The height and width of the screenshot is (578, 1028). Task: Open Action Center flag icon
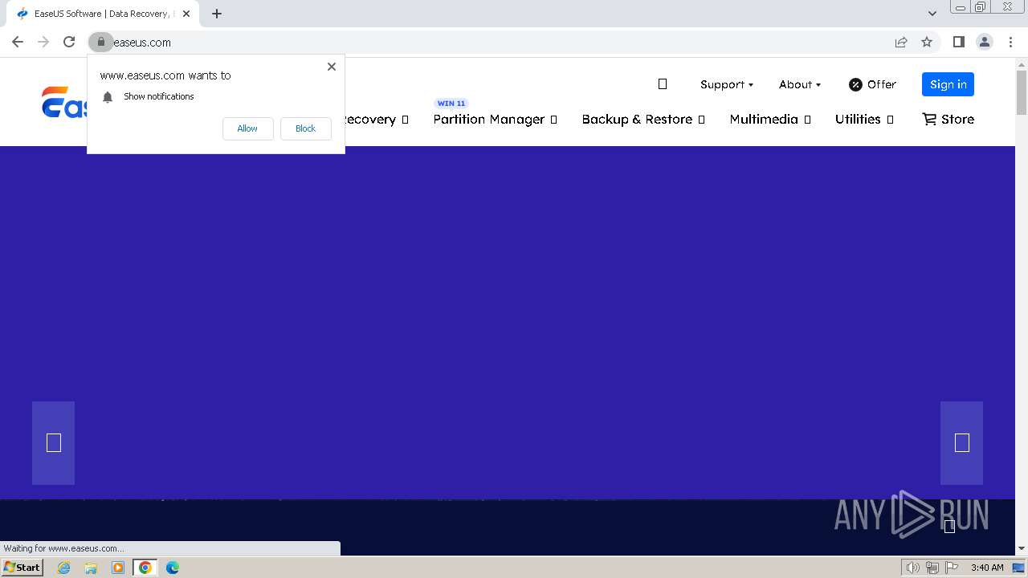(951, 568)
